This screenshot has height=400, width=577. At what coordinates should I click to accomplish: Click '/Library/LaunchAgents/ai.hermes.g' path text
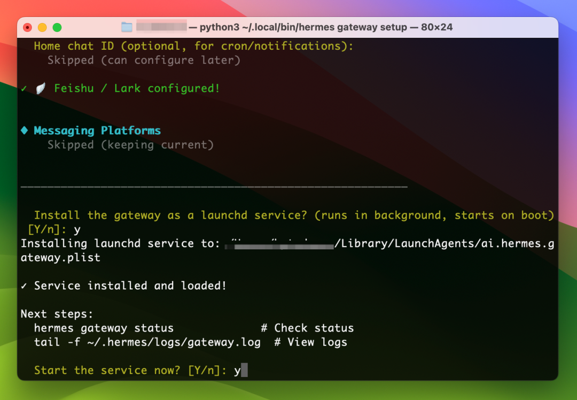coord(445,243)
